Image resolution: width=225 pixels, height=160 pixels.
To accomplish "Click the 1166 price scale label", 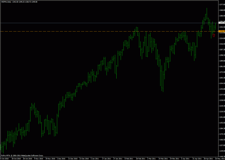I will (x=222, y=140).
